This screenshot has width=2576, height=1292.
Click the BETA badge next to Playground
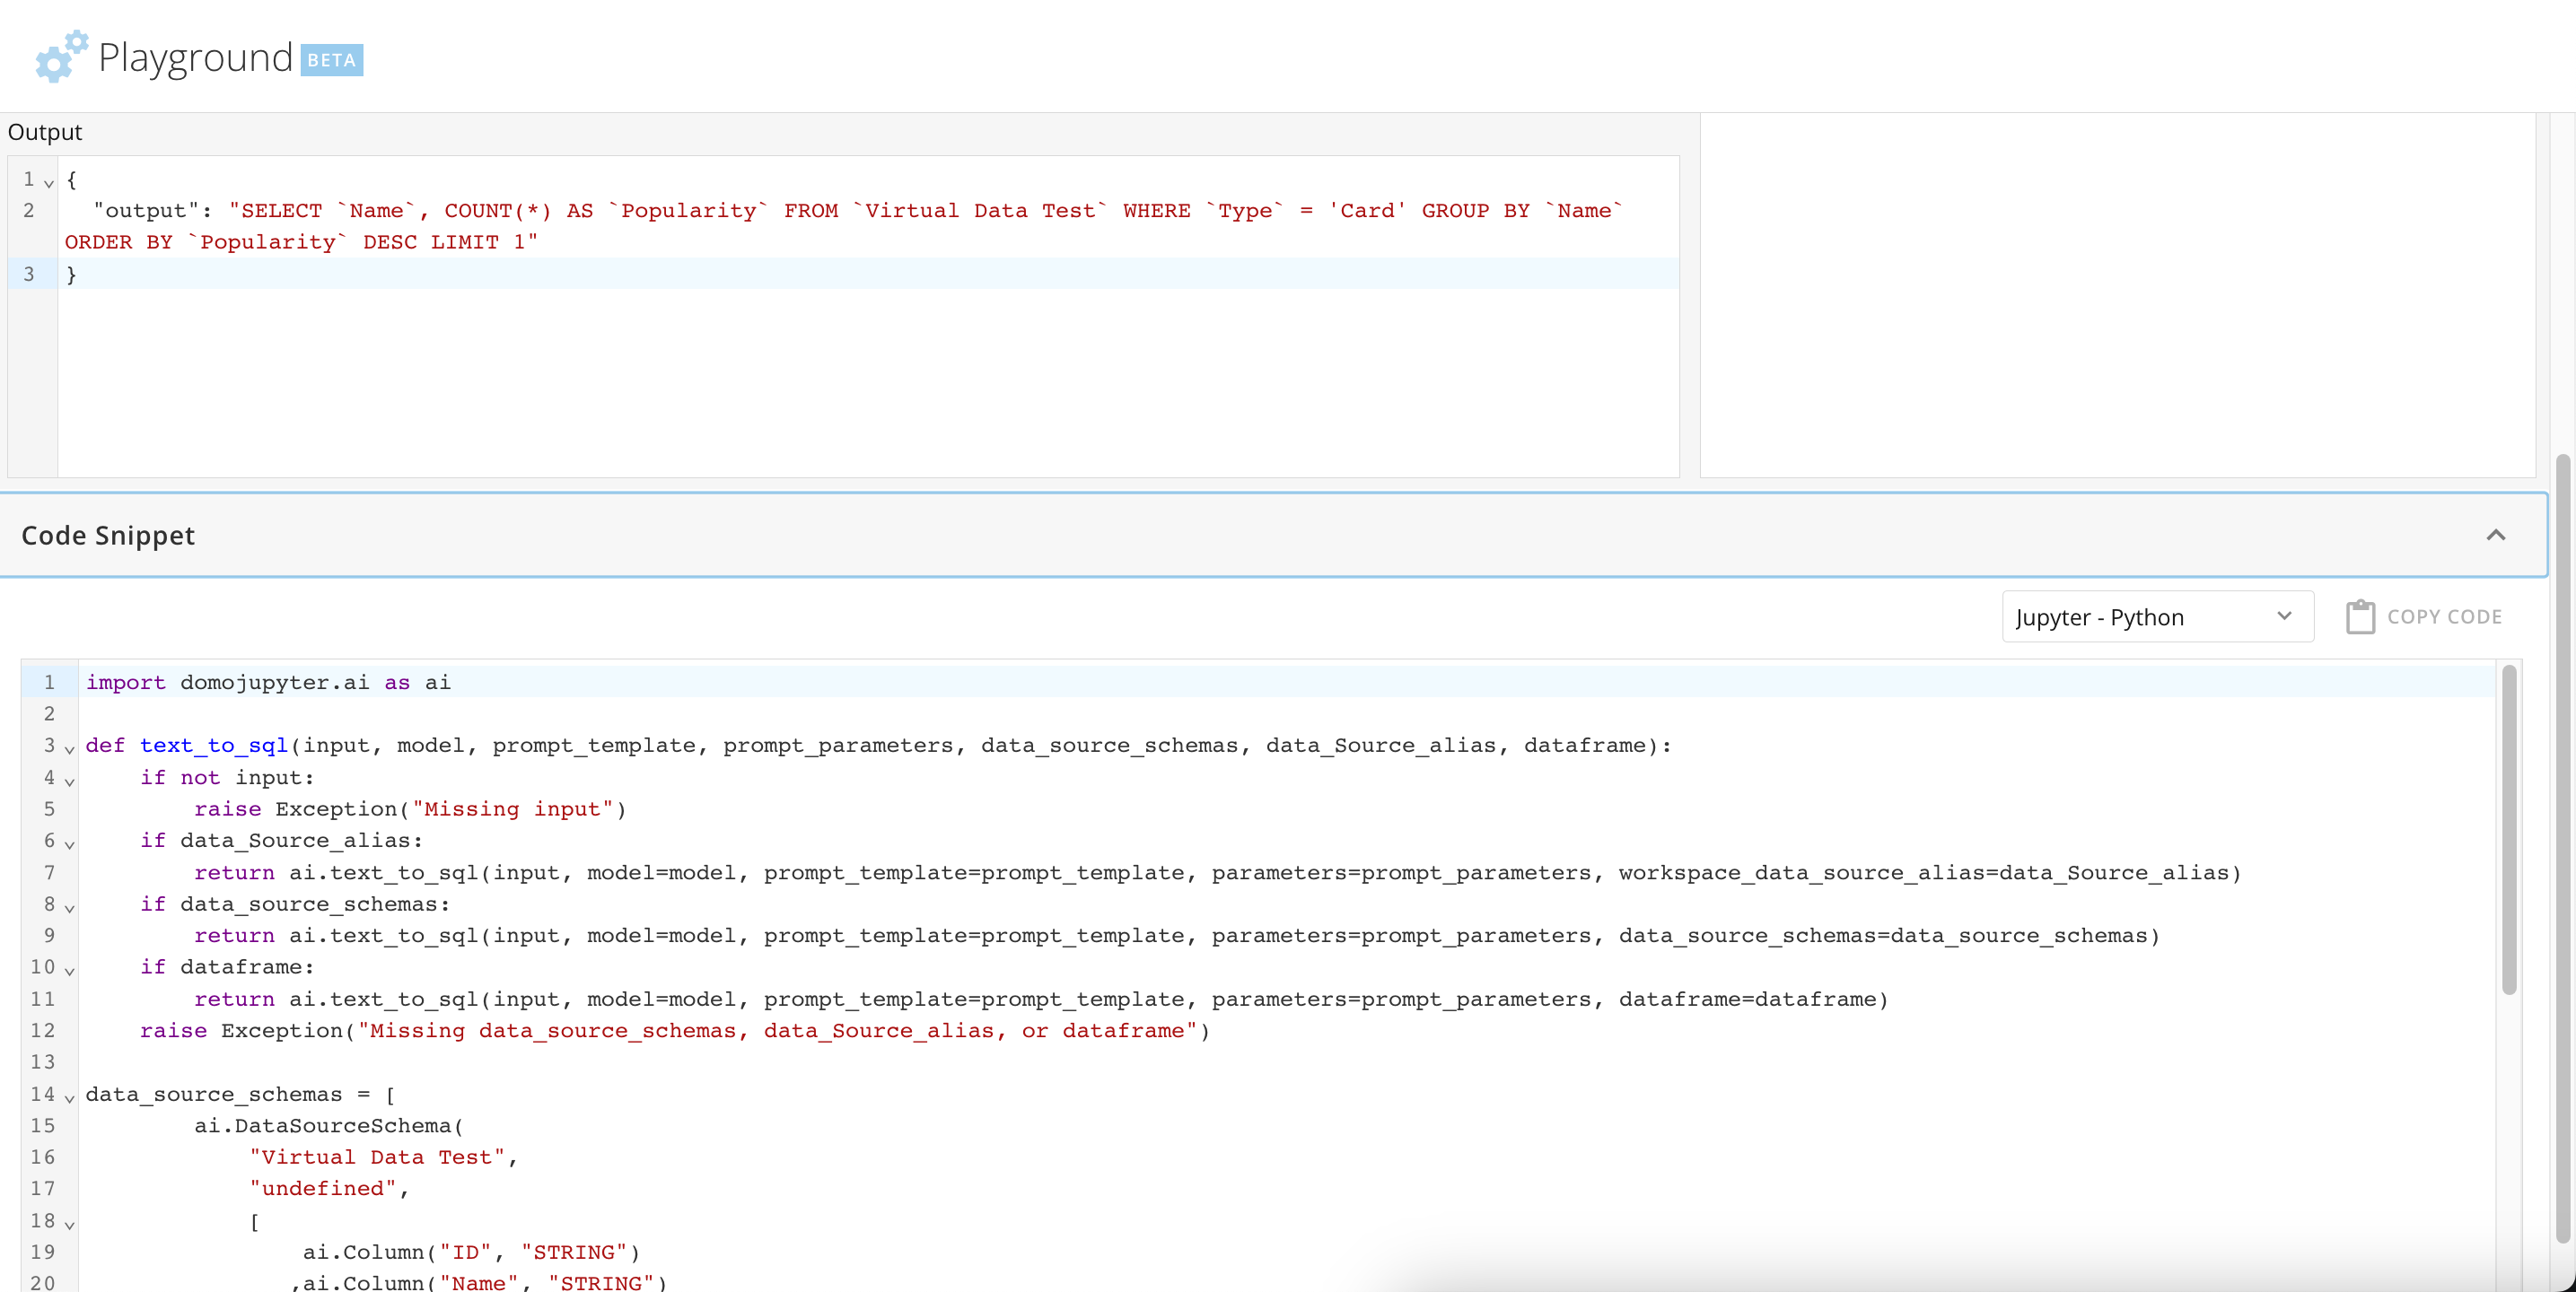point(331,60)
